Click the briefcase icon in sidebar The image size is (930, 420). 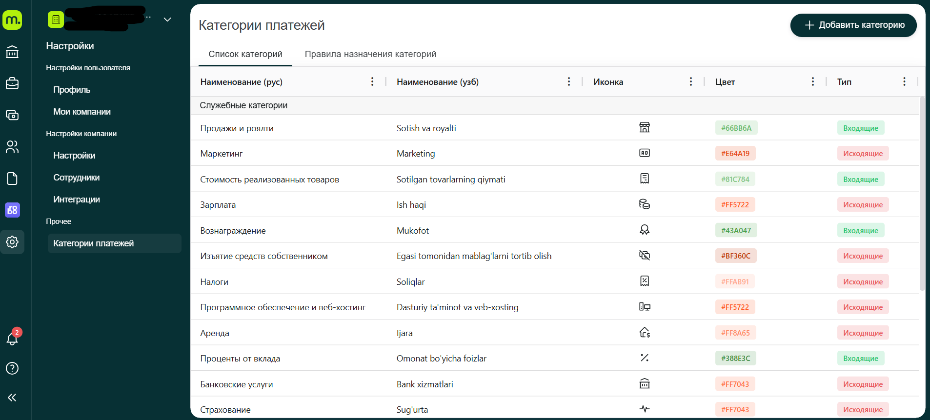[x=12, y=83]
